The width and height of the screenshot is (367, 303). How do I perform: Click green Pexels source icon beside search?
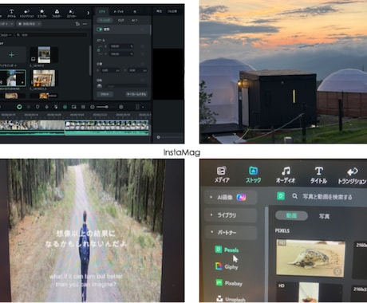tap(281, 196)
